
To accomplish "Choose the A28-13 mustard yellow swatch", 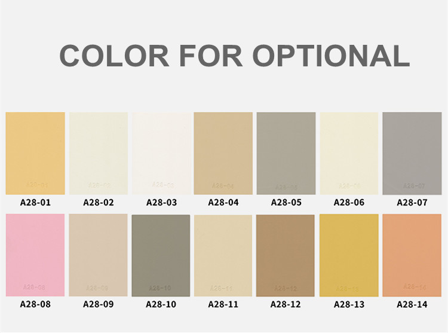I will point(349,255).
